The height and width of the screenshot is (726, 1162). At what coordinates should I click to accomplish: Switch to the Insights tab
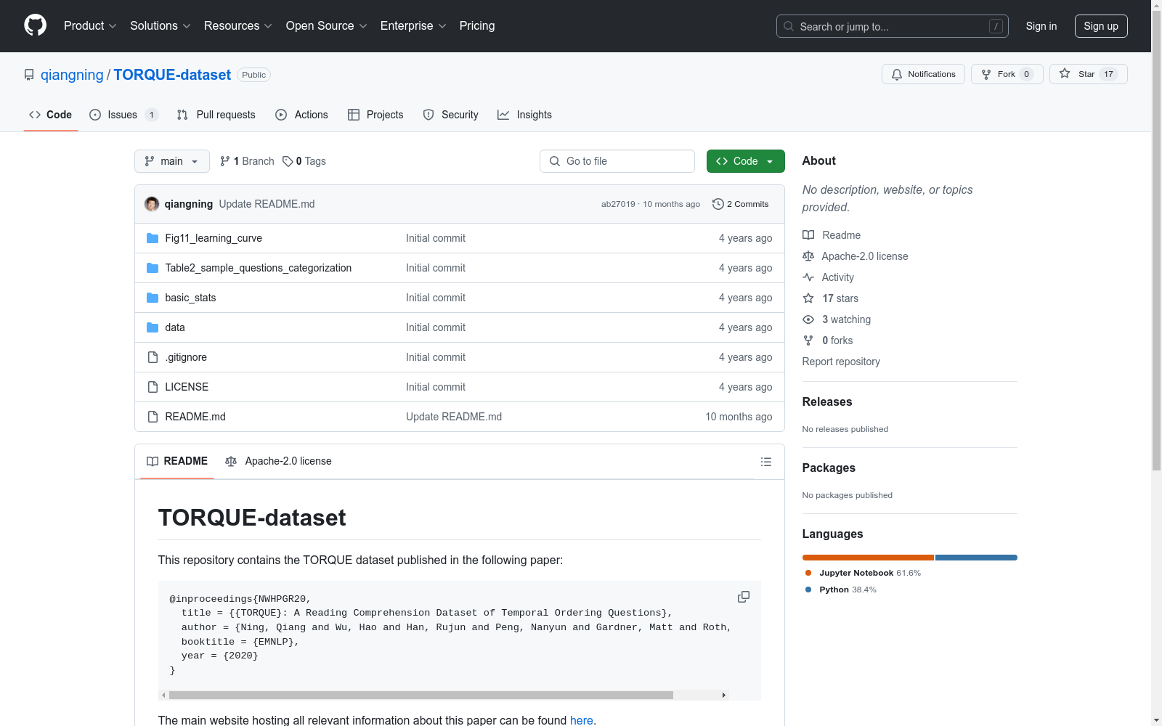pyautogui.click(x=524, y=115)
